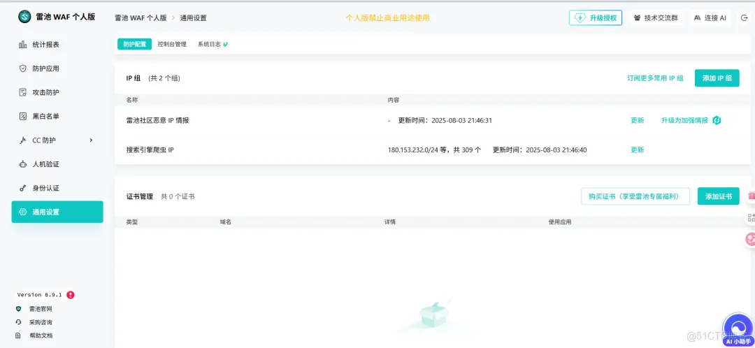This screenshot has width=755, height=348.
Task: Click the 雷池社区恶意 IP 情报 row name
Action: tap(157, 120)
